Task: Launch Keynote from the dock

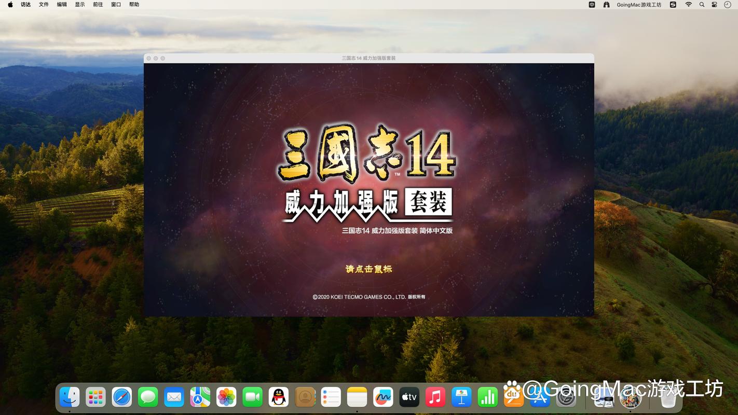Action: pyautogui.click(x=461, y=397)
